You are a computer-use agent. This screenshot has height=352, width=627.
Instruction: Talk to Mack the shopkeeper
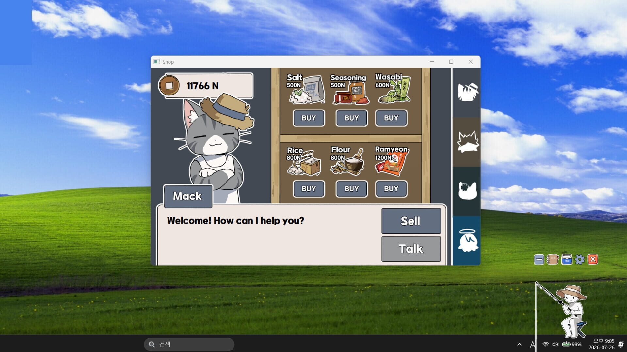tap(411, 249)
